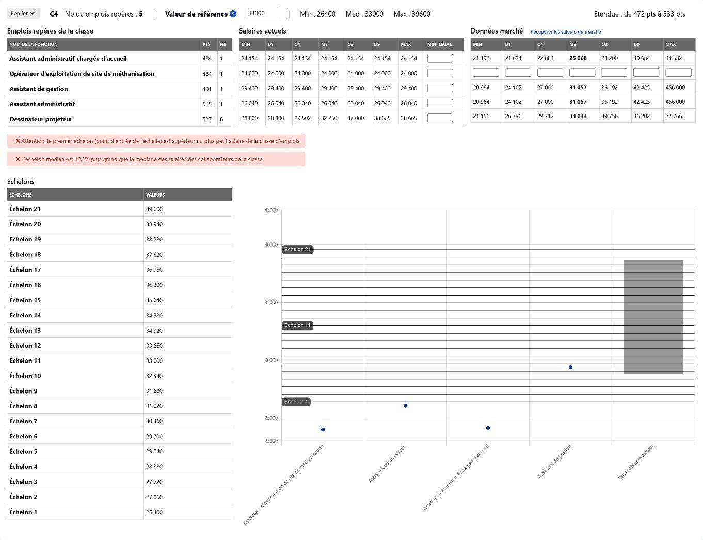Image resolution: width=703 pixels, height=540 pixels.
Task: Click Mini légal input of Dessinateur projeteur row
Action: [440, 118]
